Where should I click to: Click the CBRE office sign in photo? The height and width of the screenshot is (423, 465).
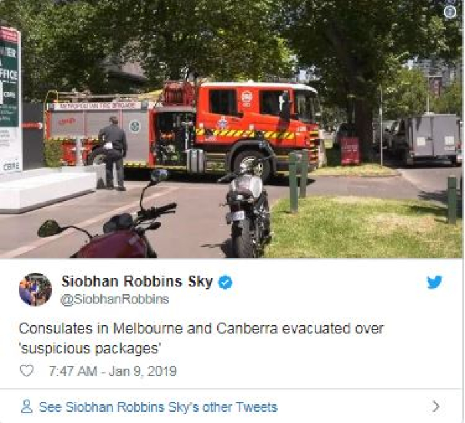11,101
